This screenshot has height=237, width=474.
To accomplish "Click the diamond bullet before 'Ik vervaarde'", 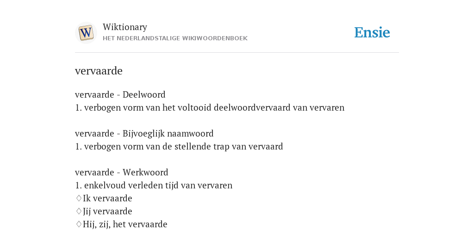I will 79,198.
